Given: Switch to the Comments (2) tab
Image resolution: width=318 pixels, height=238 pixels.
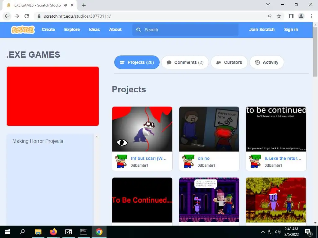Looking at the screenshot, I should coord(185,62).
